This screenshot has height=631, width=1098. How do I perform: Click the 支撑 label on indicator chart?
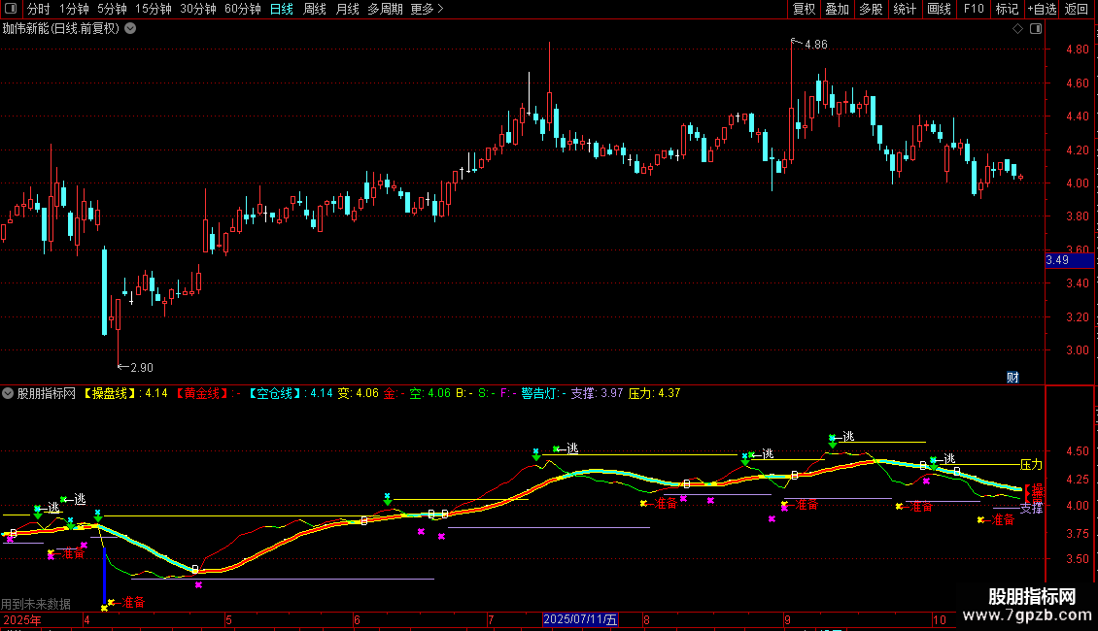[1031, 508]
